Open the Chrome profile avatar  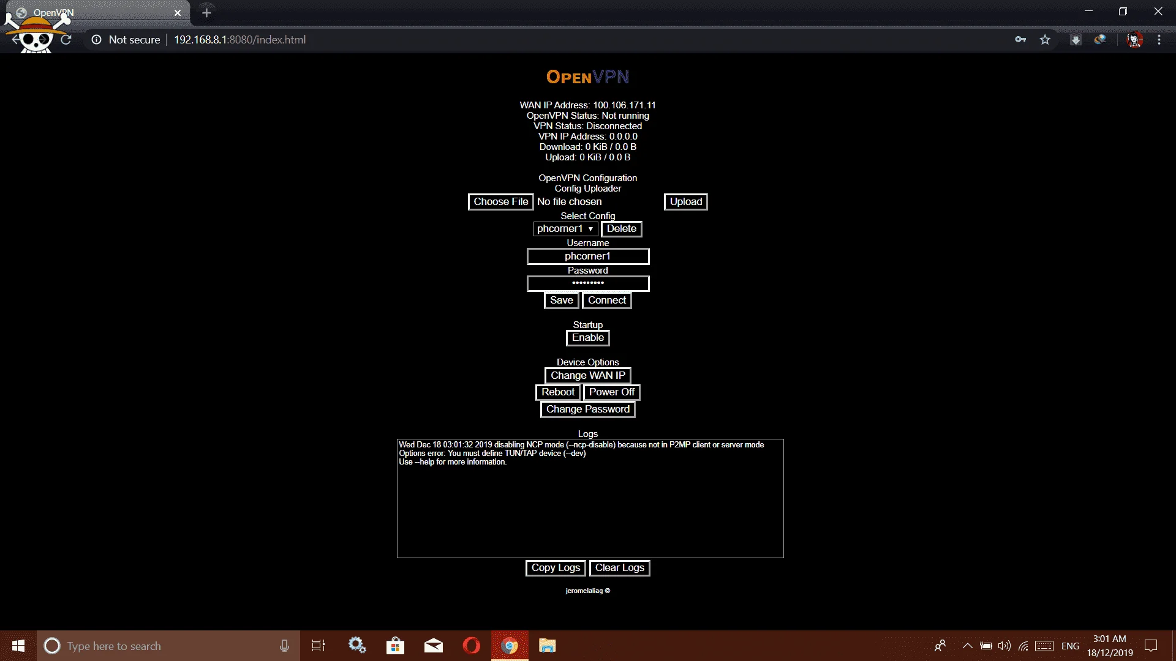coord(1134,40)
